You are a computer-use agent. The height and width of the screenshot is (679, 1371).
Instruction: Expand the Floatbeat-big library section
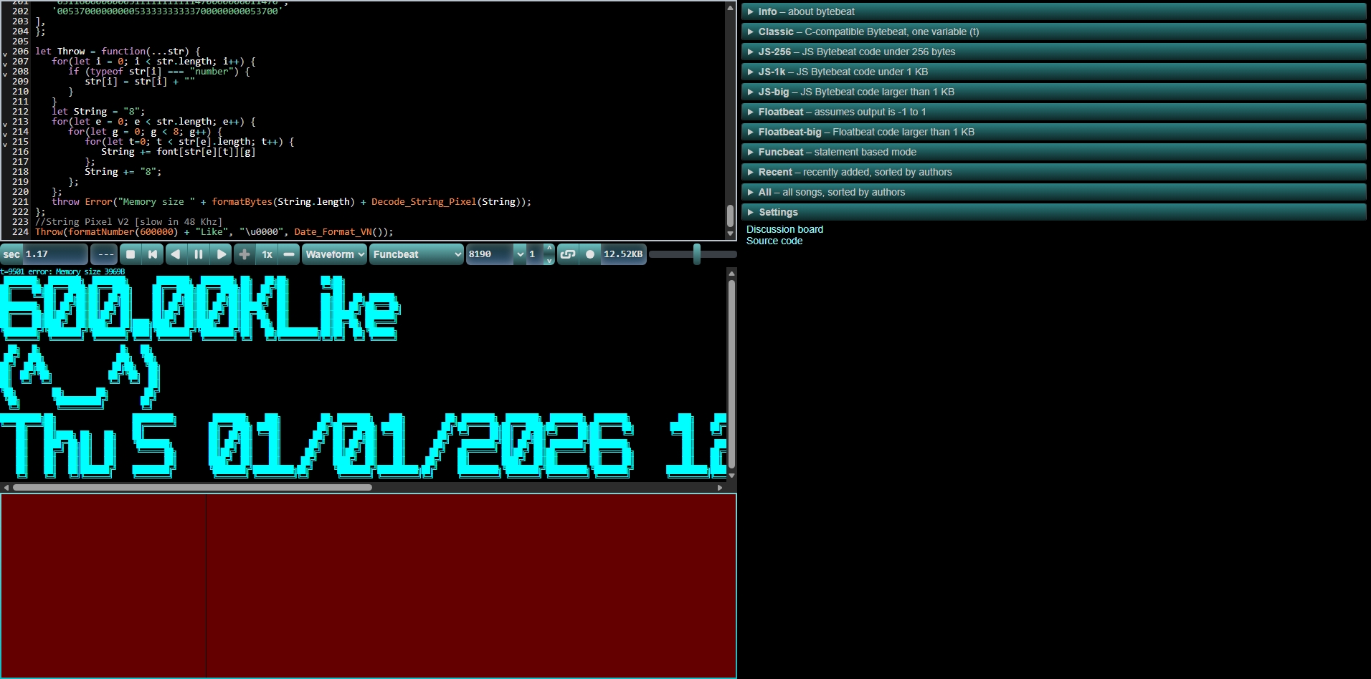click(789, 132)
